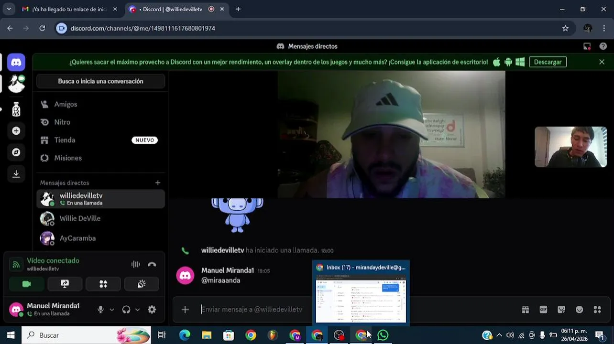This screenshot has width=614, height=344.
Task: Open the Windows notification center
Action: point(600,335)
